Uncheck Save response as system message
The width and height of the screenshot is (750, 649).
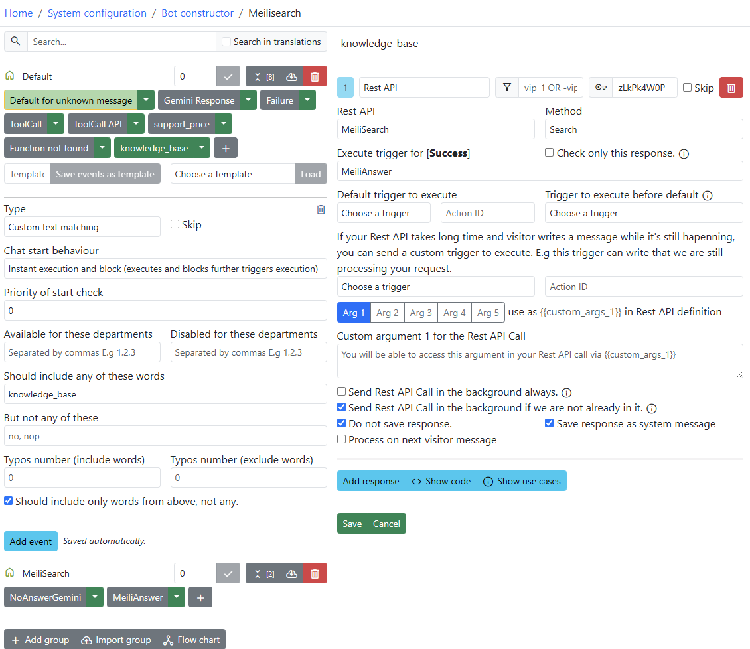tap(549, 423)
